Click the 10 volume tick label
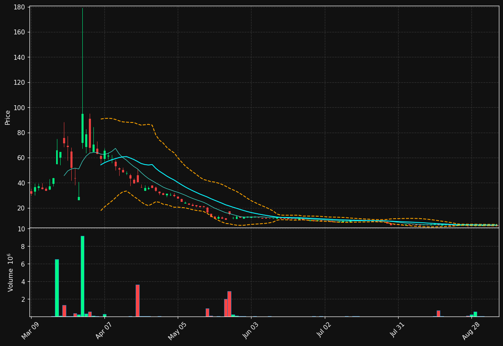This screenshot has height=346, width=503. pyautogui.click(x=22, y=228)
